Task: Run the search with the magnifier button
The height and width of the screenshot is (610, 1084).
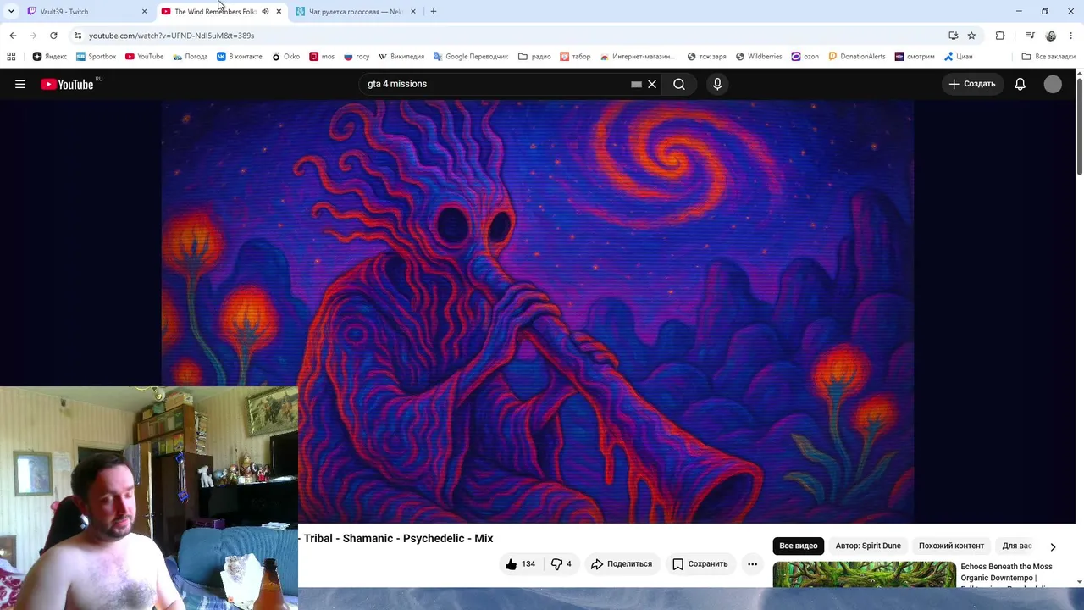Action: click(679, 84)
